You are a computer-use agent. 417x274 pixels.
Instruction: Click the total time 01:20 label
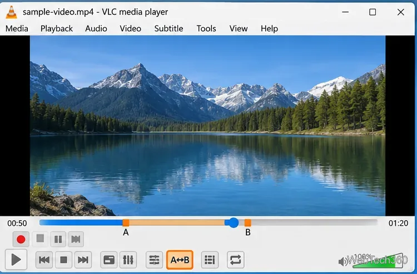coord(398,224)
